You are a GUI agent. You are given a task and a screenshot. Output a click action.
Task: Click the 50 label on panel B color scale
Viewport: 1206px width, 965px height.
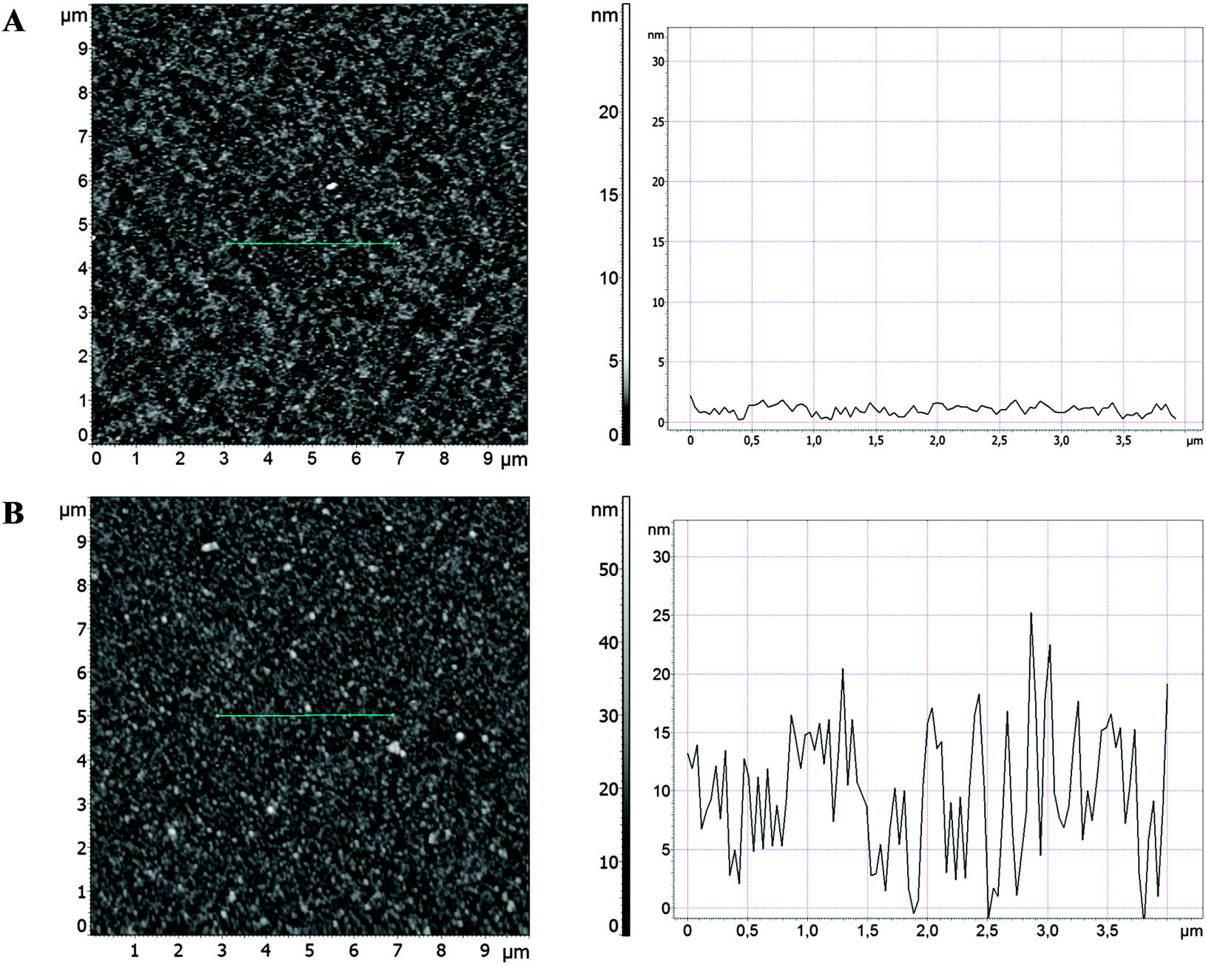607,569
